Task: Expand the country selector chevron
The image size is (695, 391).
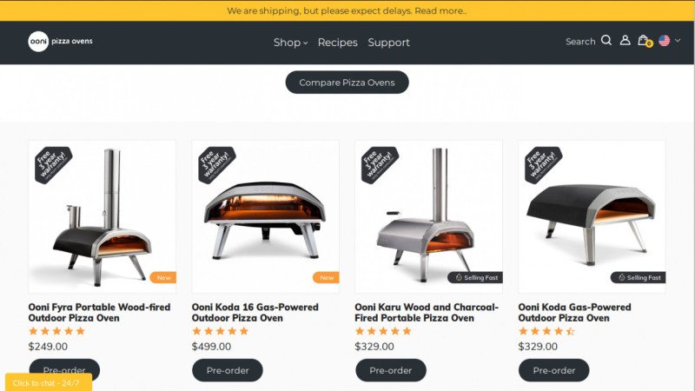Action: coord(678,40)
